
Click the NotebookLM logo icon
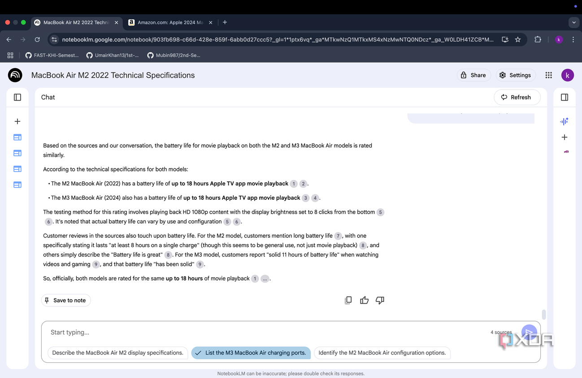point(15,75)
